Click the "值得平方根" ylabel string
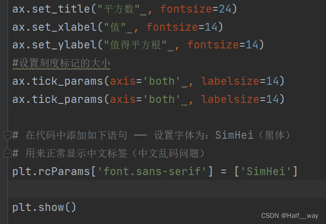This screenshot has width=326, height=224. [135, 45]
